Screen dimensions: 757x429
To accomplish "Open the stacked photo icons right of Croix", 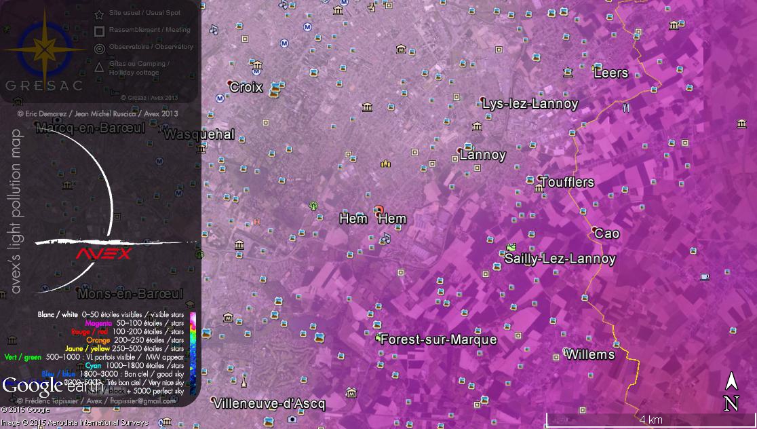I will (275, 90).
